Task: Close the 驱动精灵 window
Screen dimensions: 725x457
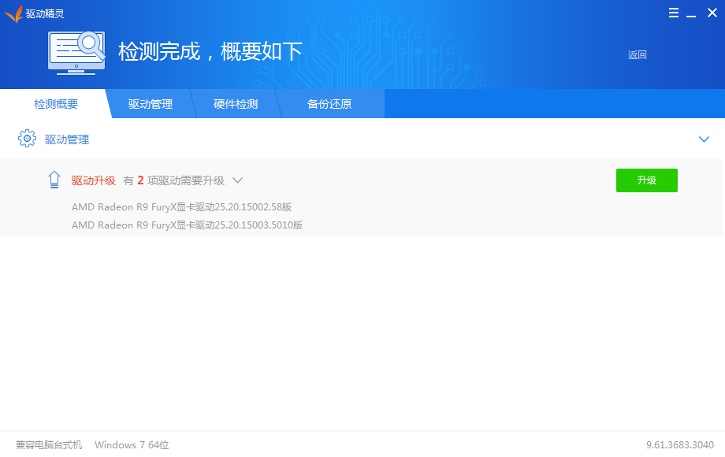Action: coord(712,13)
